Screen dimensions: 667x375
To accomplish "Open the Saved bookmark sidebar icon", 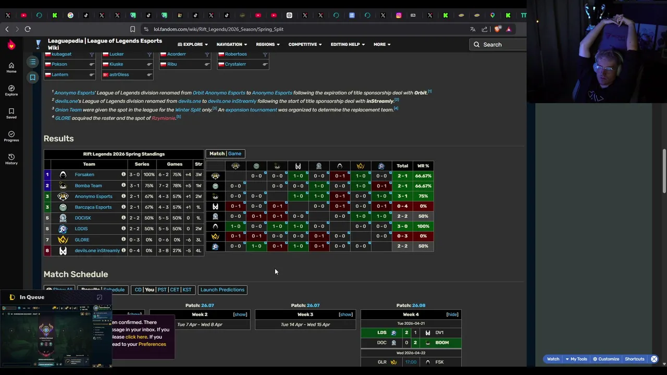I will (11, 114).
